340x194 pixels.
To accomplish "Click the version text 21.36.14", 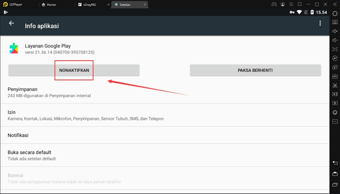I will [x=59, y=52].
